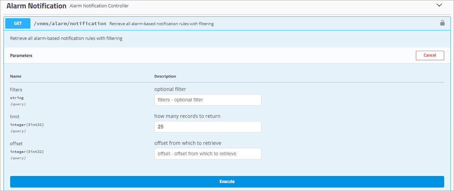This screenshot has width=454, height=191.
Task: Click the Alarm Notification section title
Action: (36, 6)
